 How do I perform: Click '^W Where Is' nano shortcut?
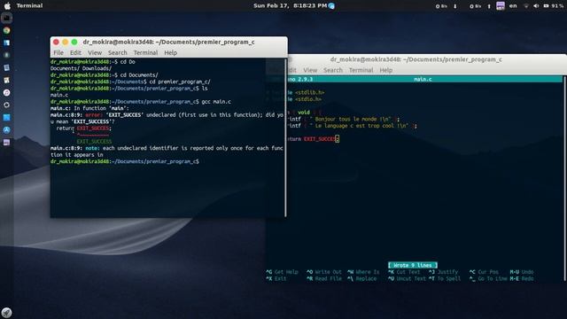[x=363, y=272]
